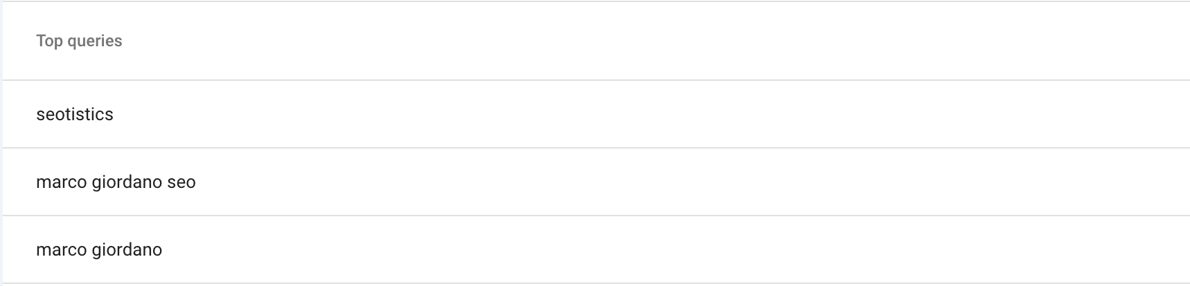Open the marco giordano seo query
Viewport: 1190px width, 286px height.
click(x=596, y=182)
